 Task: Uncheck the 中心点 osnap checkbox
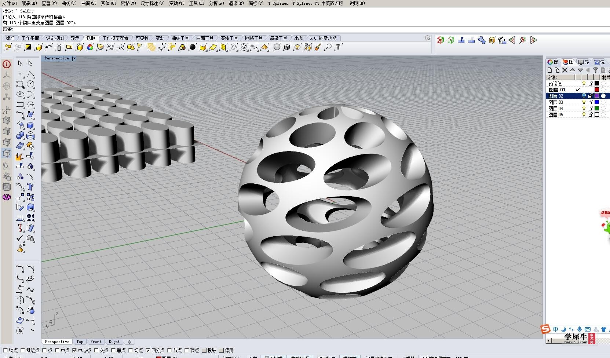pyautogui.click(x=74, y=350)
